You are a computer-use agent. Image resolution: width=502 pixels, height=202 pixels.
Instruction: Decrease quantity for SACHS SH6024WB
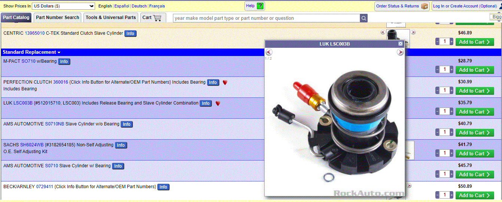pyautogui.click(x=437, y=153)
